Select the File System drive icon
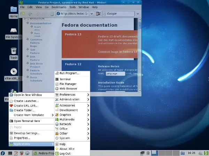 pos(14,30)
